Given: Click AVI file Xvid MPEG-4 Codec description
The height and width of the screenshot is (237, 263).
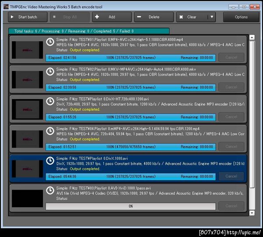Looking at the screenshot, I should [x=150, y=193].
